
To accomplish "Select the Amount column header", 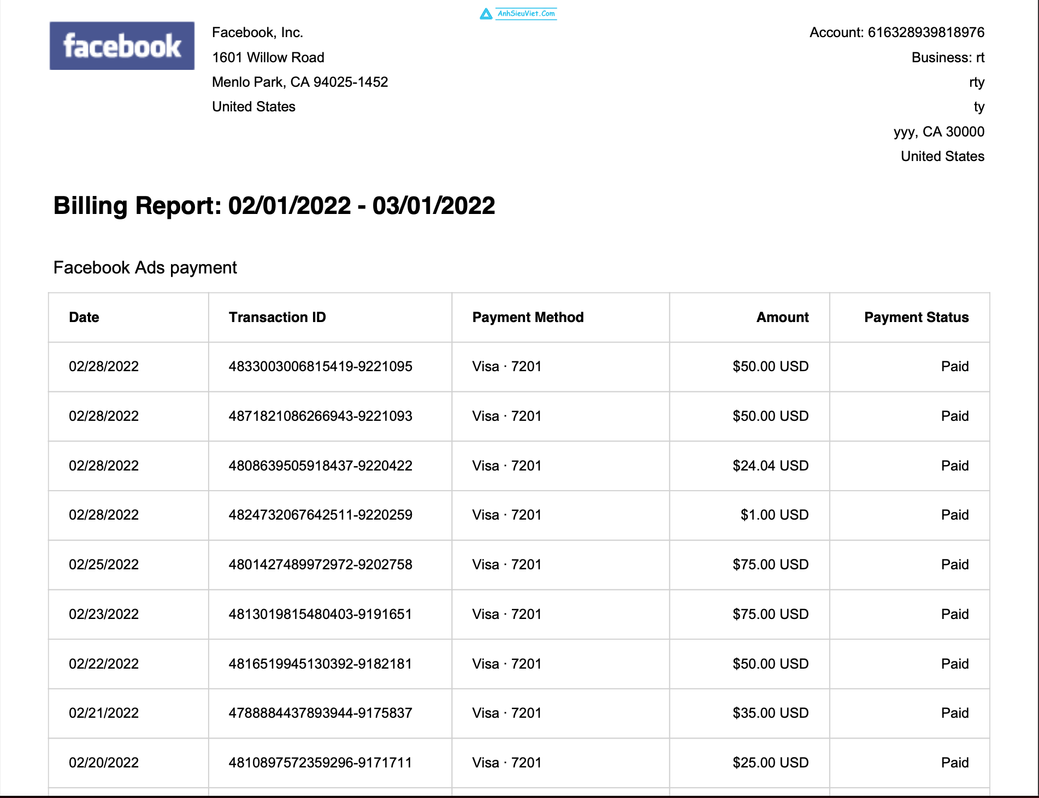I will pos(782,317).
